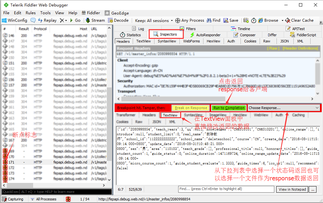Toggle the Decode option

coord(118,20)
